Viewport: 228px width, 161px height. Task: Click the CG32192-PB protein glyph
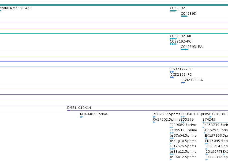click(x=172, y=72)
